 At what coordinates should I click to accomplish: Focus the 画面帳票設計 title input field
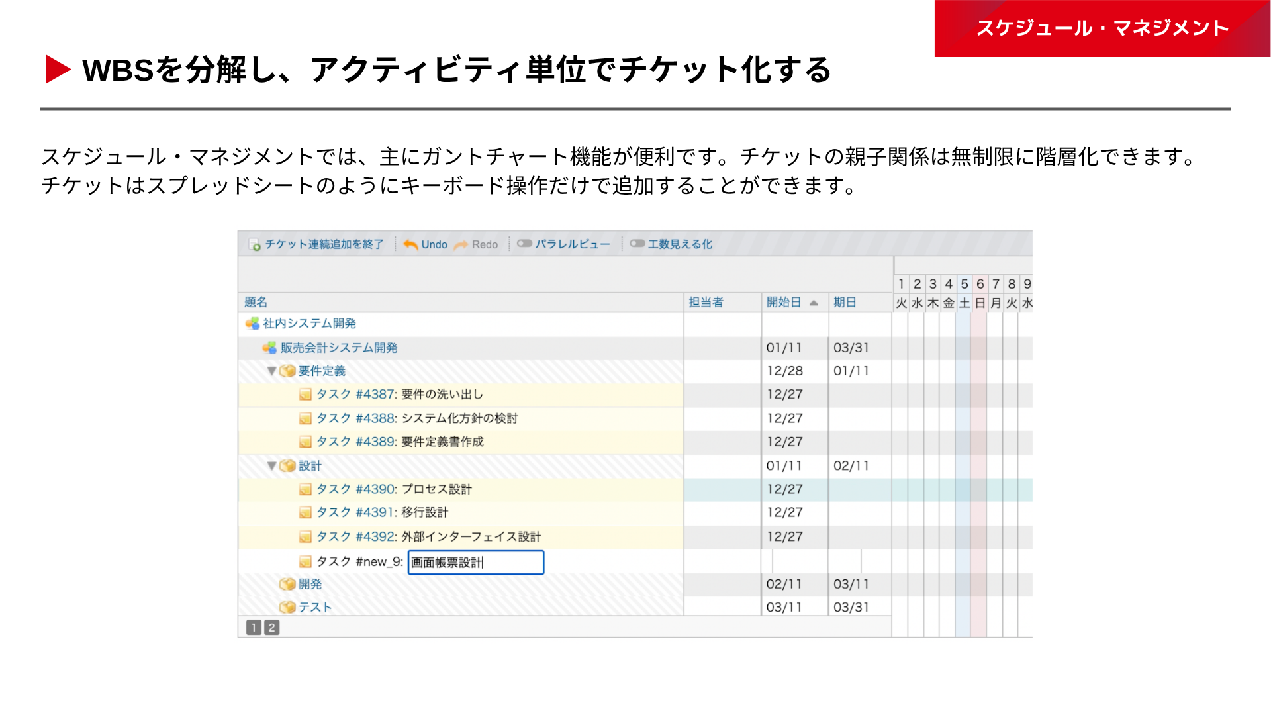tap(476, 563)
